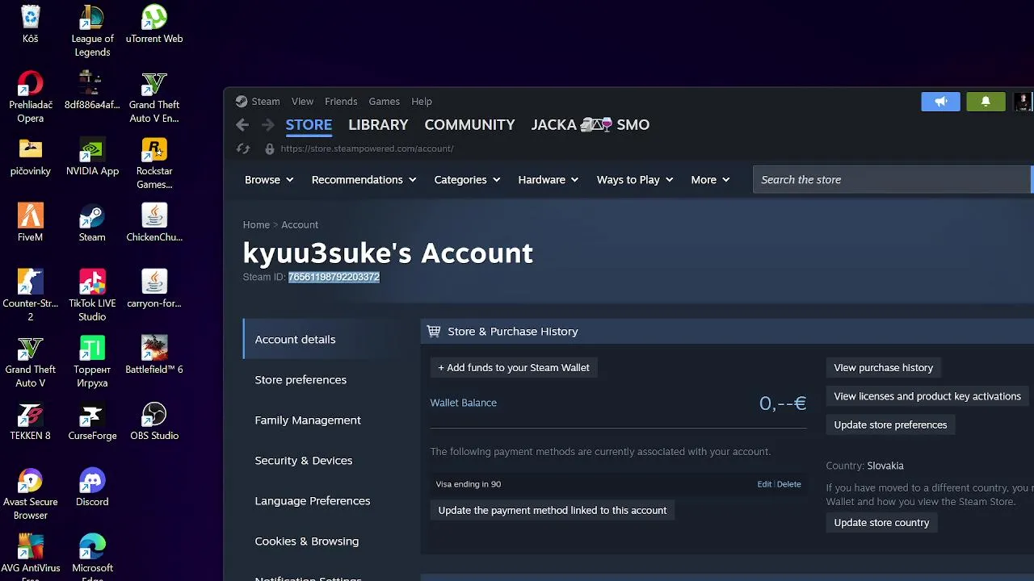Open Prehliadač Opera browser icon
This screenshot has width=1034, height=581.
click(x=31, y=97)
